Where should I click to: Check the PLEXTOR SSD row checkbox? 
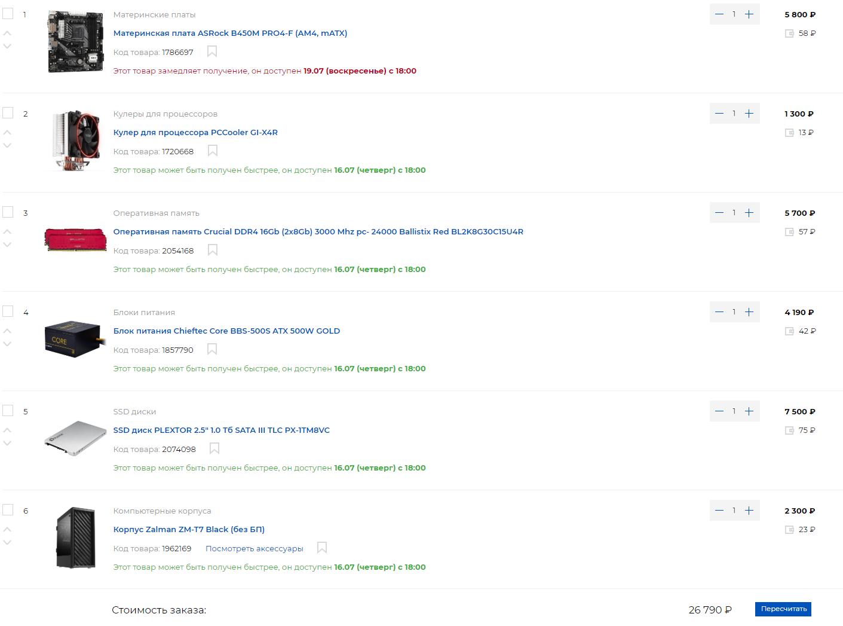(8, 410)
